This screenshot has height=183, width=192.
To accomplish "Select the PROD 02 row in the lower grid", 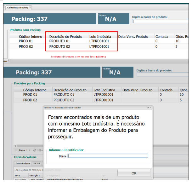I will point(101,100).
